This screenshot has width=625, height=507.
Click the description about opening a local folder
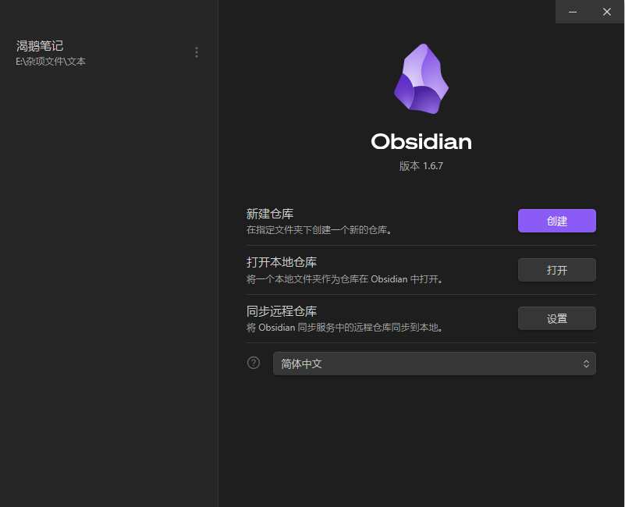(x=344, y=279)
